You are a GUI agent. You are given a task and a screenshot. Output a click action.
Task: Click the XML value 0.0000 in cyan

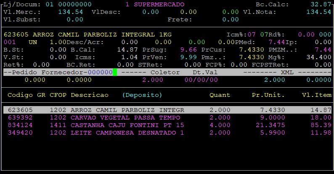tap(319, 80)
